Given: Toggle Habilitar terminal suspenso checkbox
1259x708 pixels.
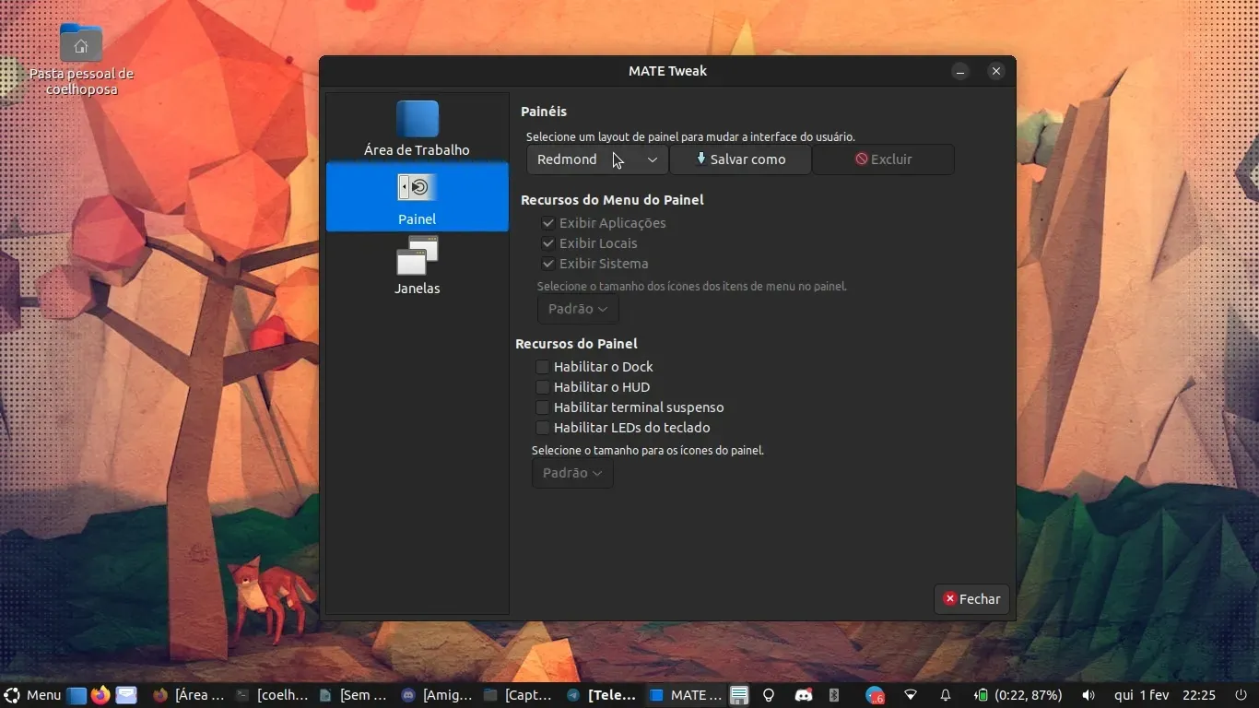Looking at the screenshot, I should pyautogui.click(x=543, y=407).
